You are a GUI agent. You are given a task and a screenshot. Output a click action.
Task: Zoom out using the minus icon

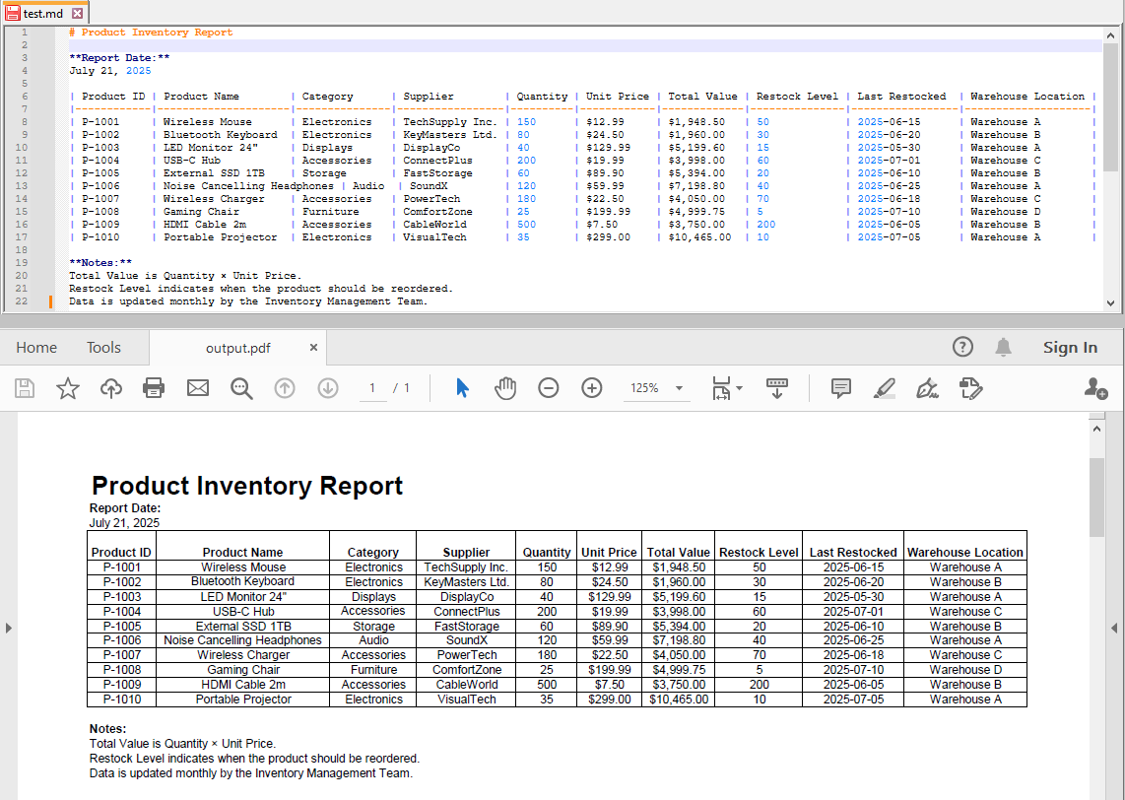549,387
